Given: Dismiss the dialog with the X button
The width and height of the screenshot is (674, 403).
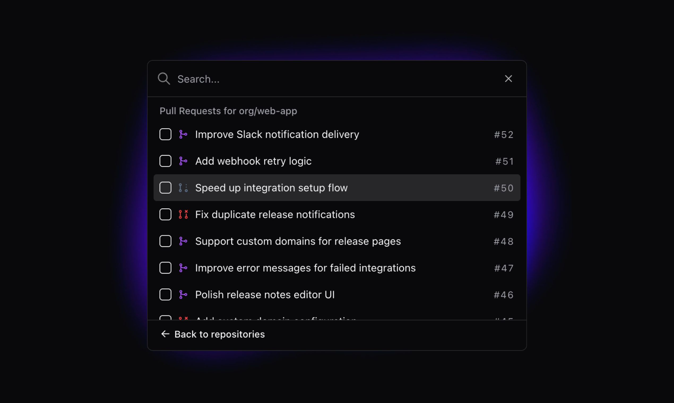Looking at the screenshot, I should pyautogui.click(x=508, y=78).
